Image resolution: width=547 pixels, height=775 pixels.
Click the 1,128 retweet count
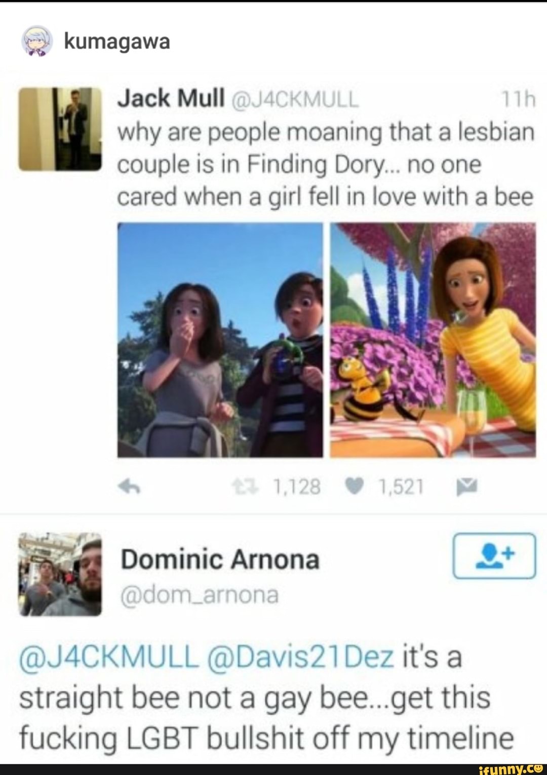tap(297, 487)
